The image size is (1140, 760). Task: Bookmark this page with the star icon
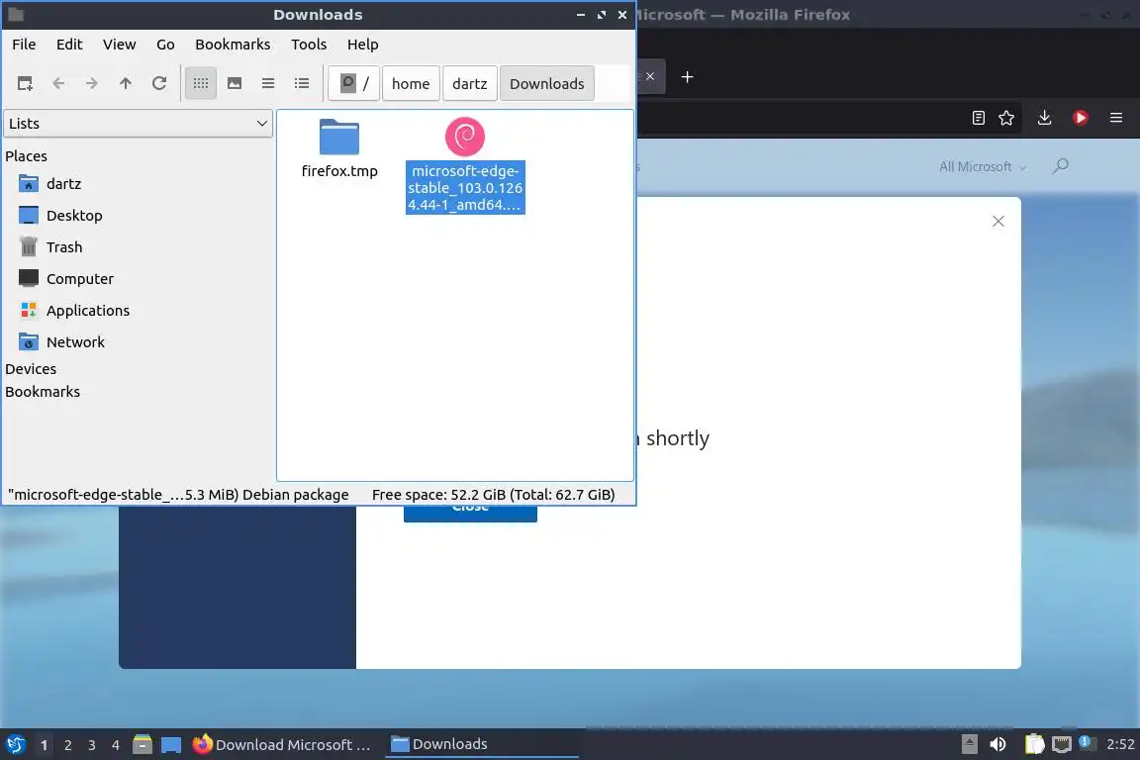[1006, 118]
